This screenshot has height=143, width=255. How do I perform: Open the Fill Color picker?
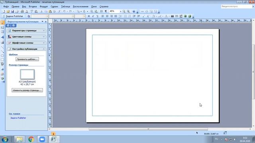[153, 16]
